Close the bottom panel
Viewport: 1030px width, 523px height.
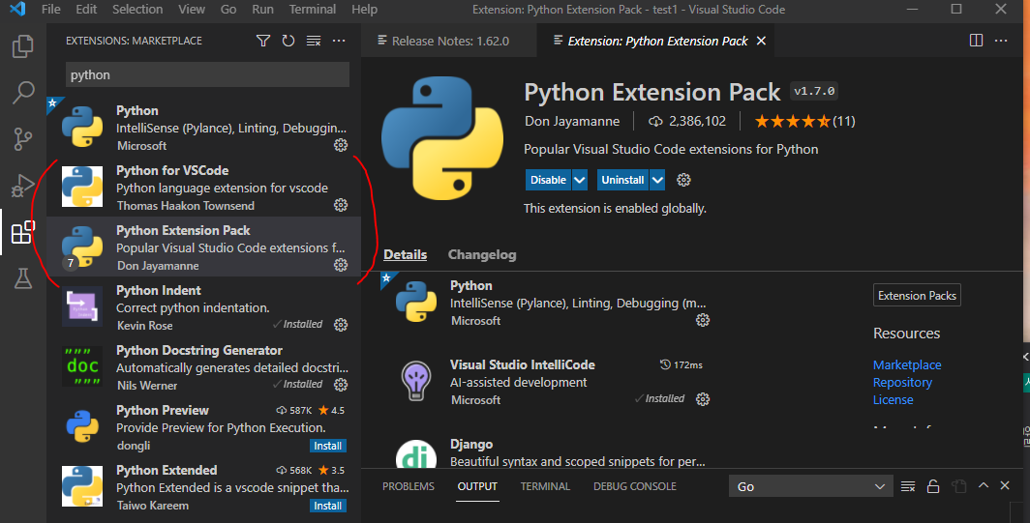click(1005, 485)
